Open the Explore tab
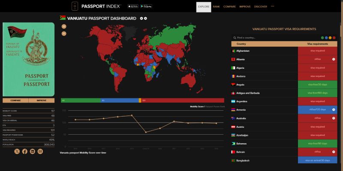The height and width of the screenshot is (171, 343). point(204,7)
